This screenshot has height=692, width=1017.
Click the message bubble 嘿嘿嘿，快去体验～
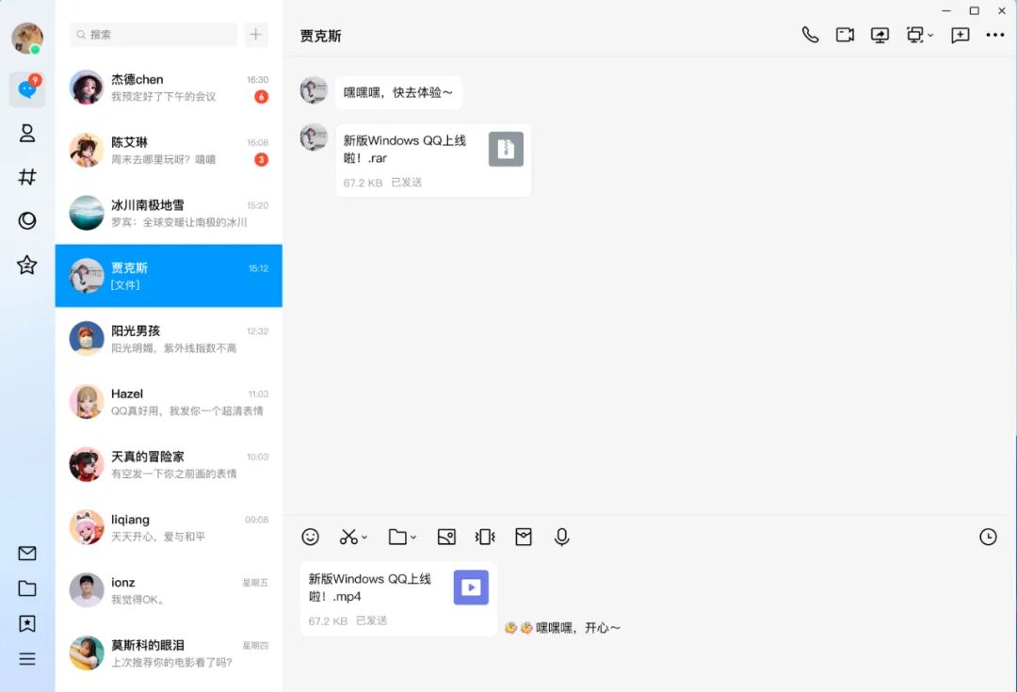(x=398, y=93)
